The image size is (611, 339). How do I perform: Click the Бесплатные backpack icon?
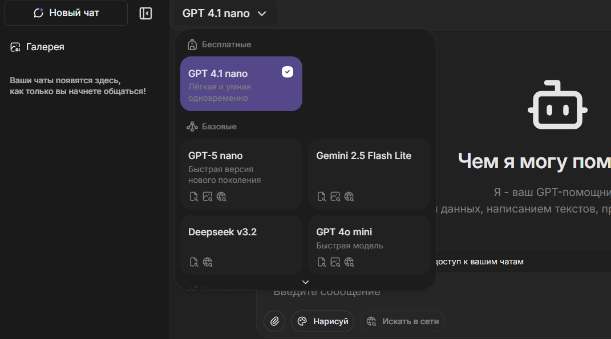192,44
